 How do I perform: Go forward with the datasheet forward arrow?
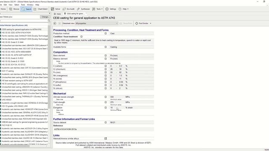[59, 23]
